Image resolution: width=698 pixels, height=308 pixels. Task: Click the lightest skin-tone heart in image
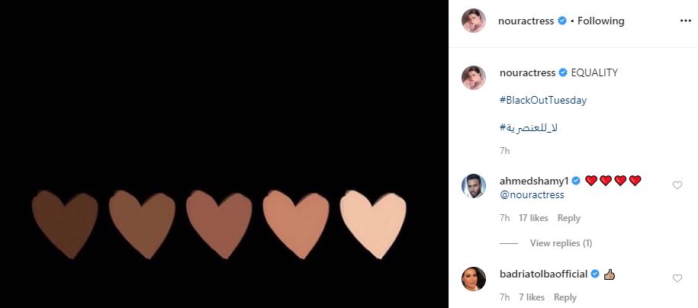coord(373,224)
